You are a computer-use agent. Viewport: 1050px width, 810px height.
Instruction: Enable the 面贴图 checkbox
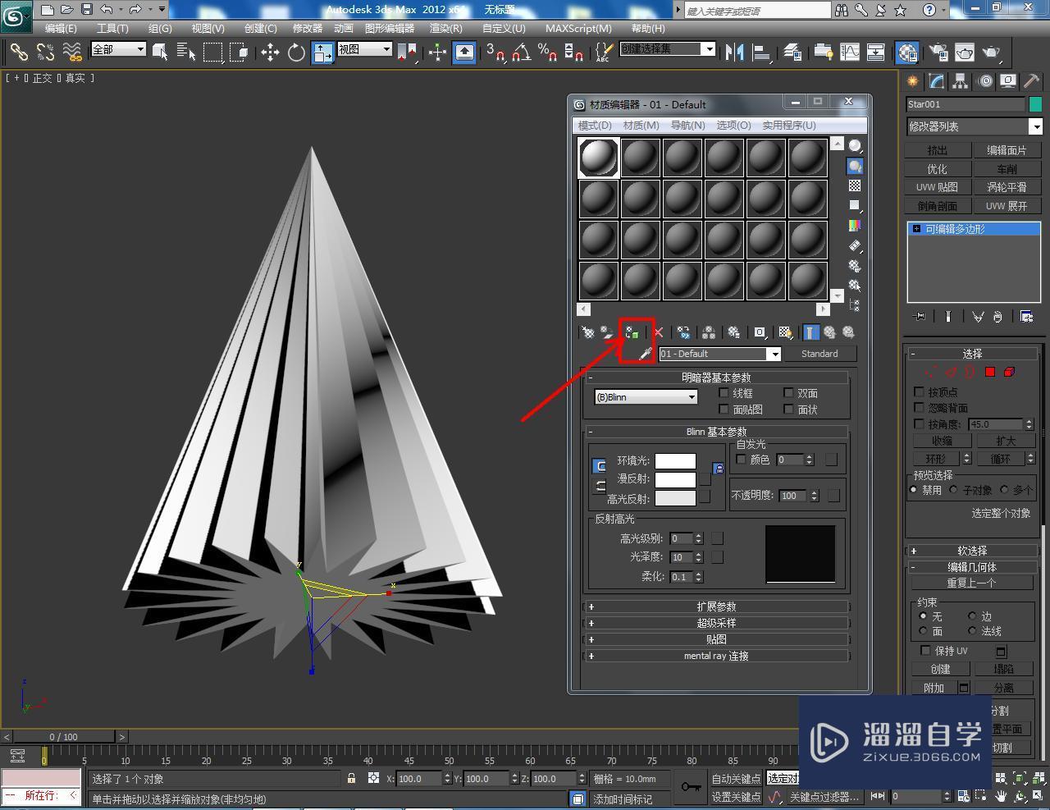coord(724,409)
